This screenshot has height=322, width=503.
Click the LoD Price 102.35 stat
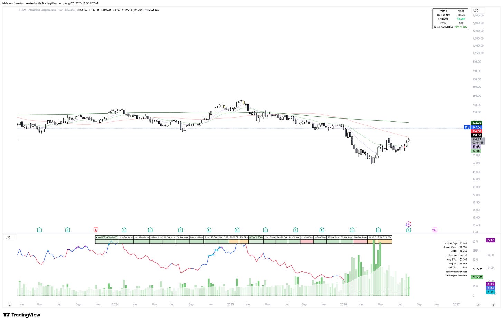point(457,255)
